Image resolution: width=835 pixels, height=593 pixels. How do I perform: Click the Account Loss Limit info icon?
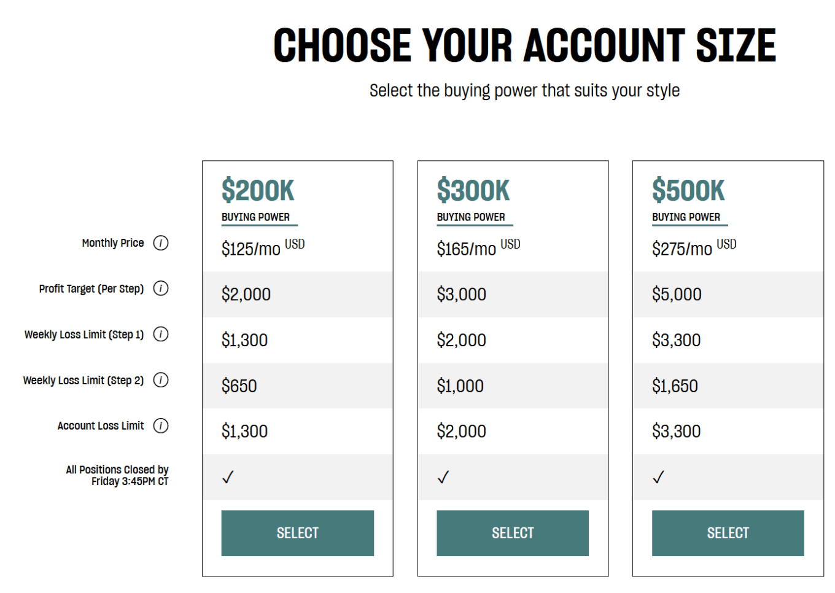[x=161, y=425]
